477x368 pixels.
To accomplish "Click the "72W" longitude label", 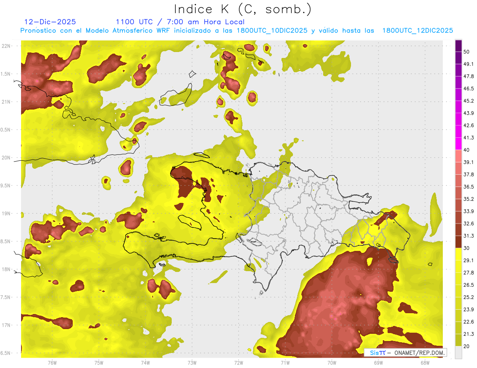I will pyautogui.click(x=238, y=362).
